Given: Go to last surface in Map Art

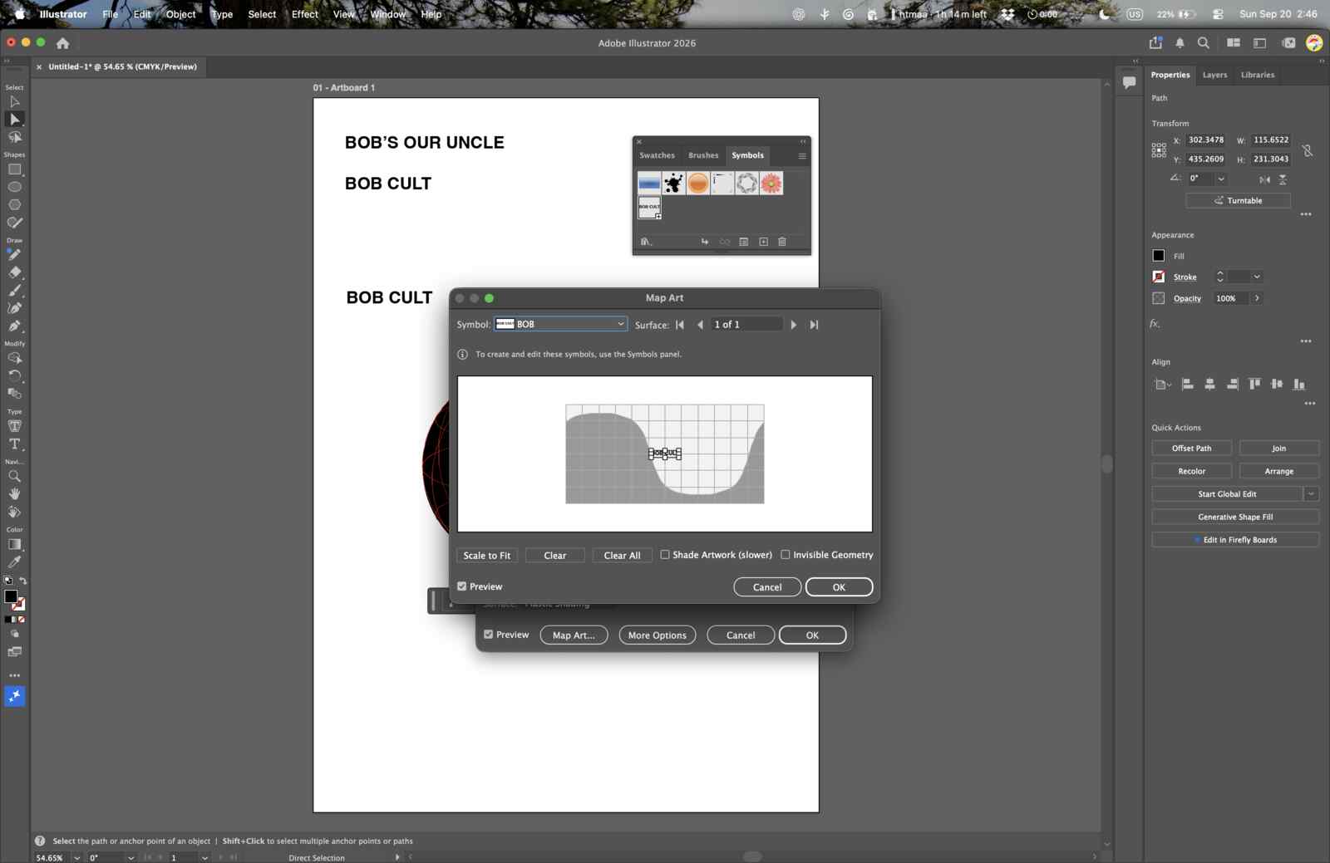Looking at the screenshot, I should pyautogui.click(x=814, y=325).
